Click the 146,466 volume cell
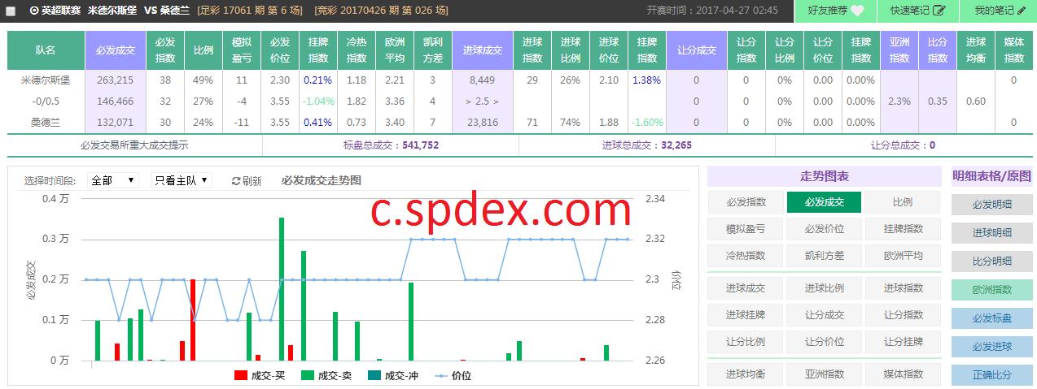 [x=115, y=101]
